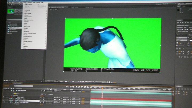The width and height of the screenshot is (192, 108).
Task: Check the Inverted box for Mask 1
Action: pyautogui.click(x=48, y=94)
